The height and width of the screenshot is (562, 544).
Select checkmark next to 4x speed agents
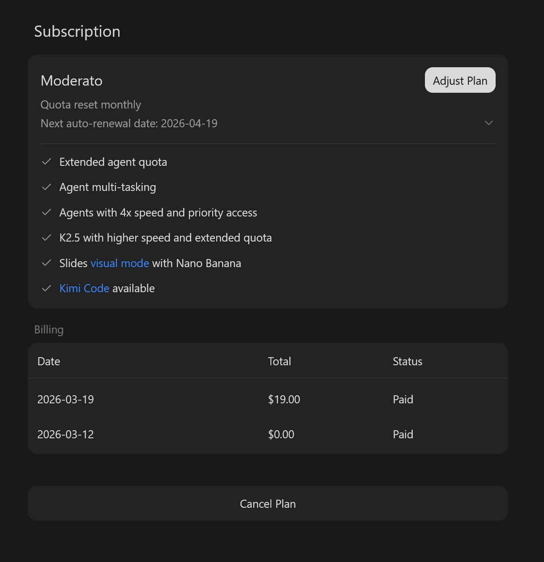(x=47, y=212)
